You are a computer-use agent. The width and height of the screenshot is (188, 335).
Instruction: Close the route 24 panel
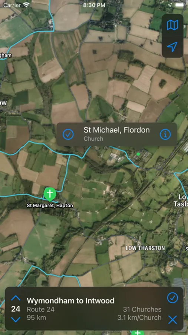coord(172,320)
